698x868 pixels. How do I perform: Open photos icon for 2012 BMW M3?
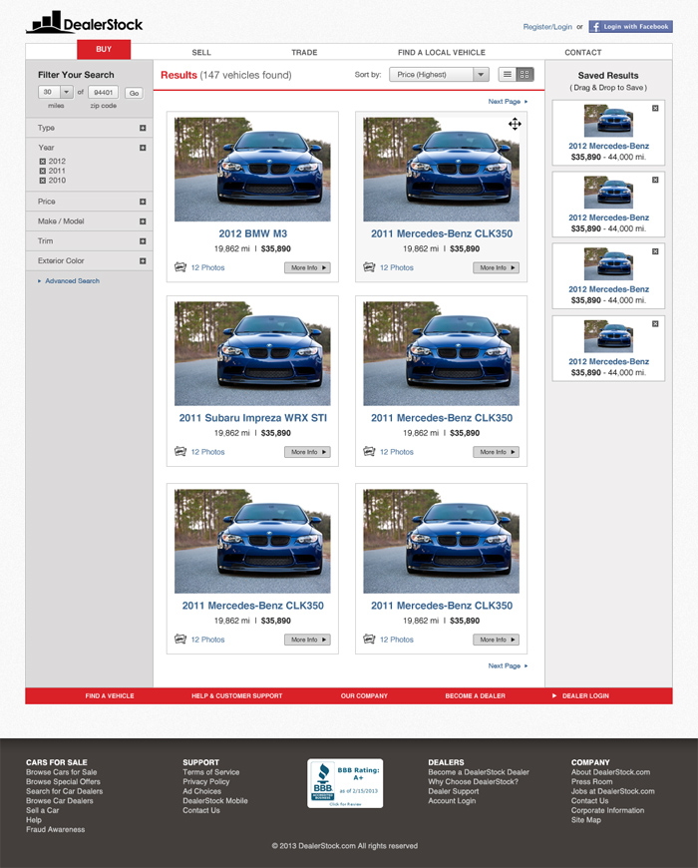[180, 267]
